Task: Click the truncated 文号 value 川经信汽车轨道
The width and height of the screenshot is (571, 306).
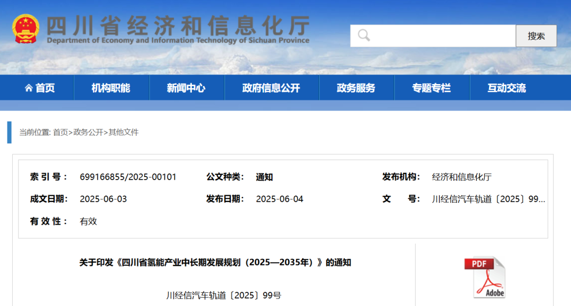Action: click(x=489, y=199)
